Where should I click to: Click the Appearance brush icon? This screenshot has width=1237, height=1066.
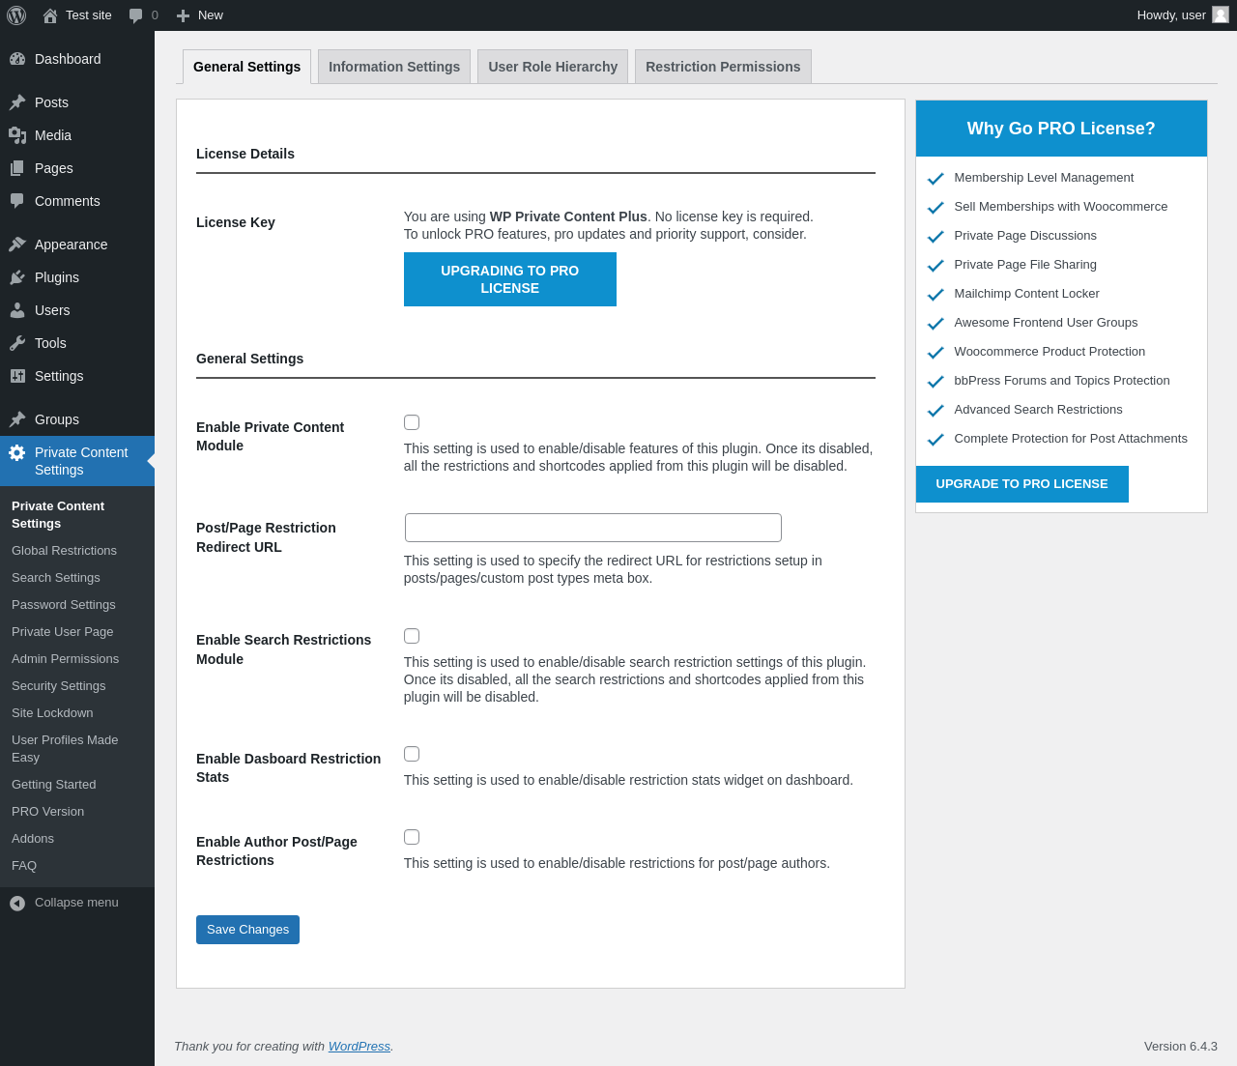pos(17,245)
